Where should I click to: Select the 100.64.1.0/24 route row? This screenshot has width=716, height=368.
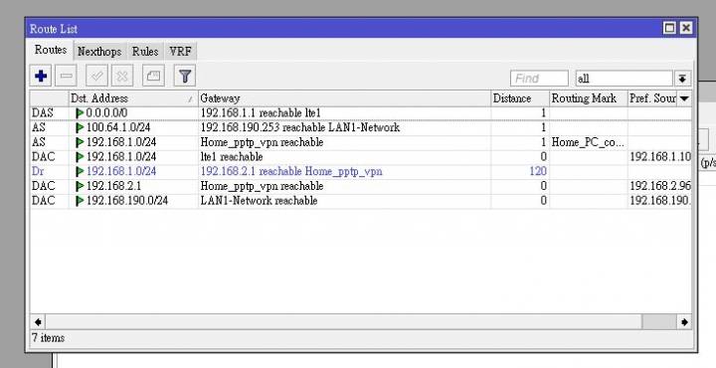pyautogui.click(x=361, y=127)
